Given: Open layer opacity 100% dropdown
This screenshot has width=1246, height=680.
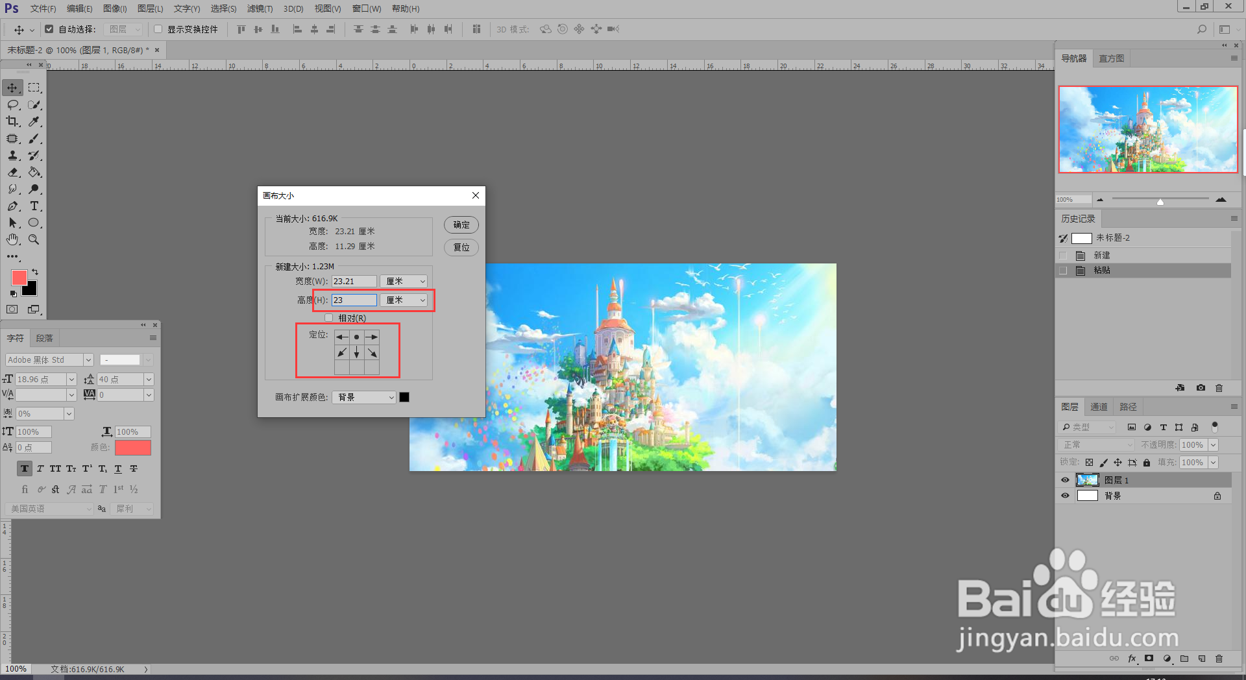Looking at the screenshot, I should pos(1214,445).
